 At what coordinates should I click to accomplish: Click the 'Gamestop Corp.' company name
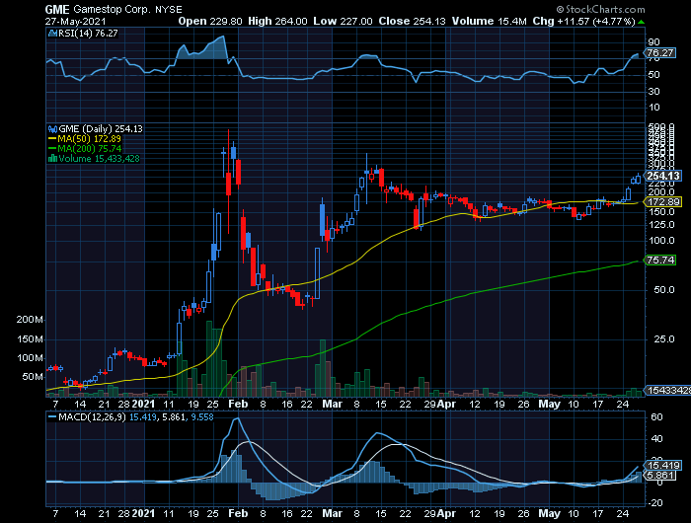[x=112, y=9]
